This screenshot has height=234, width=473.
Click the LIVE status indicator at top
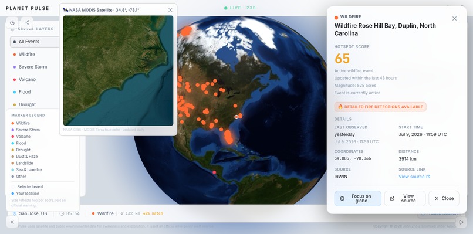pos(240,8)
